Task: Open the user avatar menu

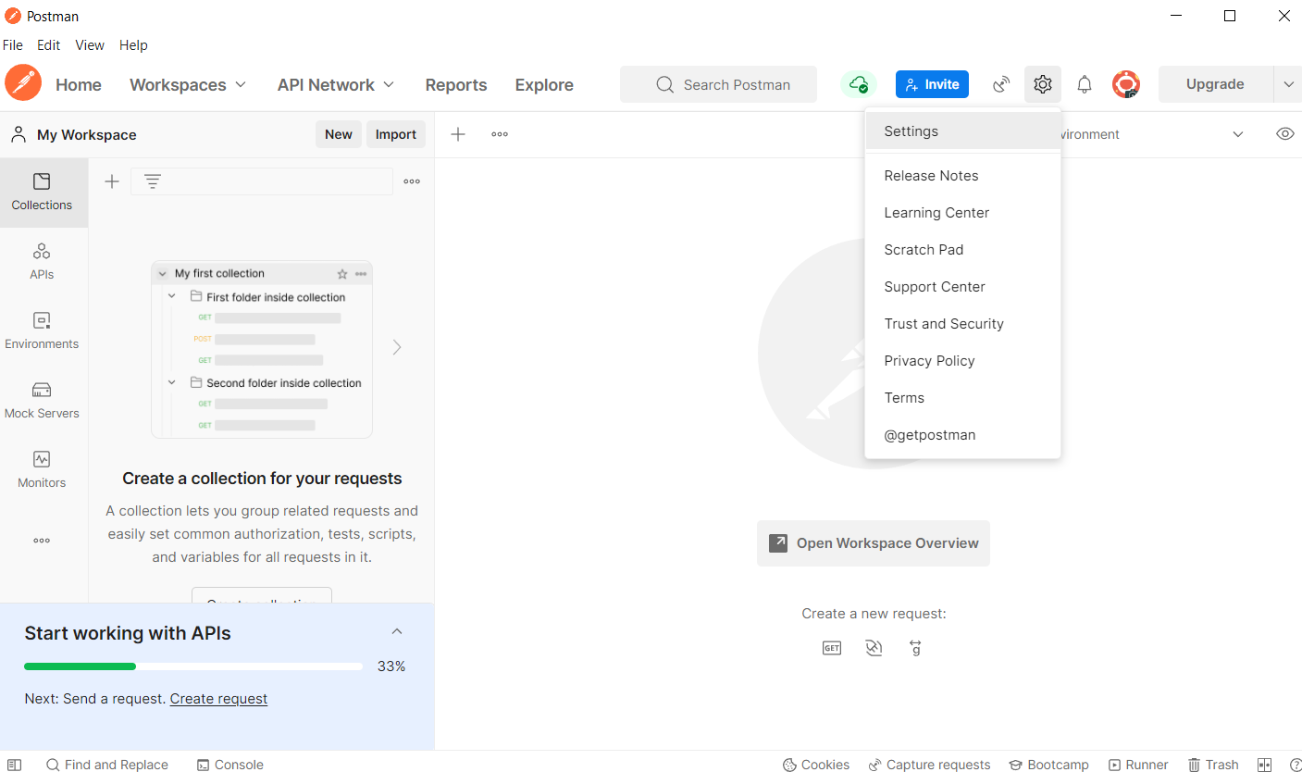Action: (1126, 84)
